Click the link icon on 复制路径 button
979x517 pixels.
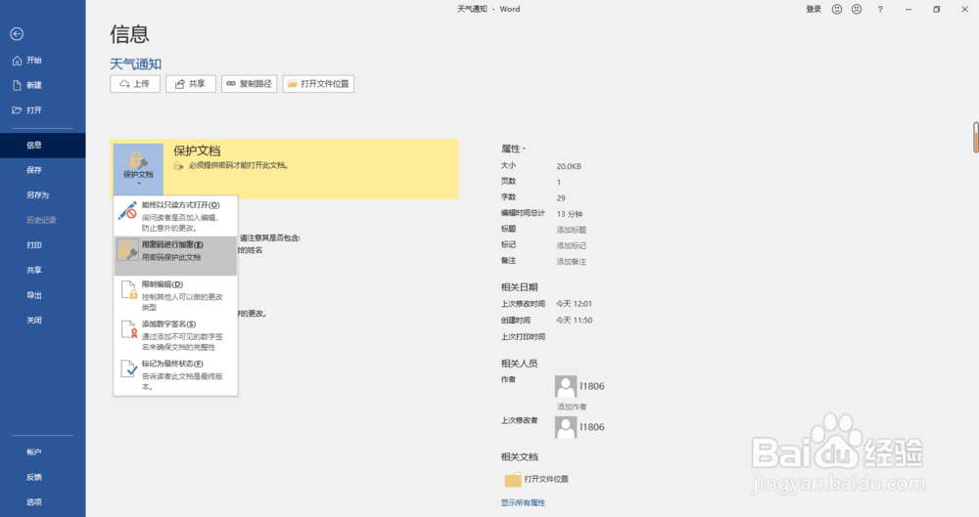point(231,84)
